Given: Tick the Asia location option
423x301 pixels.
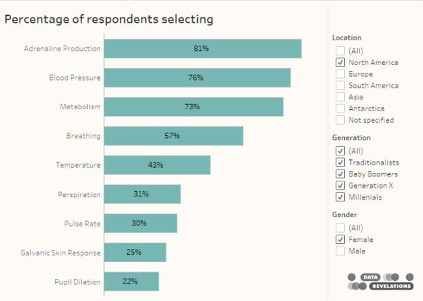Looking at the screenshot, I should click(340, 97).
